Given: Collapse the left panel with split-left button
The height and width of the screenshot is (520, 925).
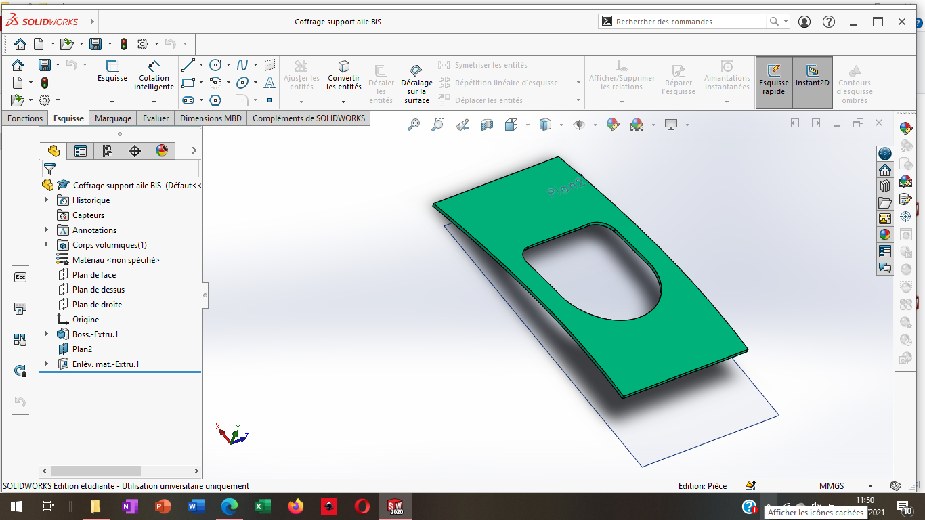Looking at the screenshot, I should pyautogui.click(x=796, y=123).
